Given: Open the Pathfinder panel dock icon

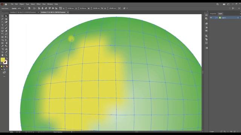Looking at the screenshot, I should 206,39.
